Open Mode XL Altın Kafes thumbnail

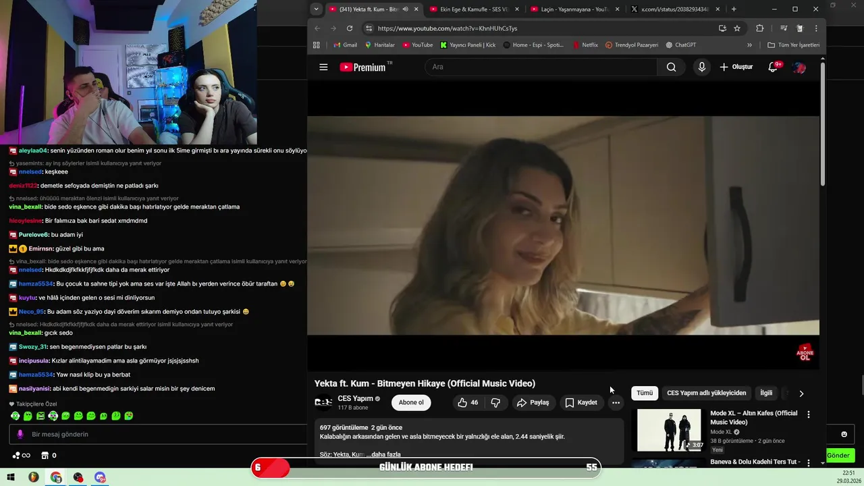[x=669, y=430]
